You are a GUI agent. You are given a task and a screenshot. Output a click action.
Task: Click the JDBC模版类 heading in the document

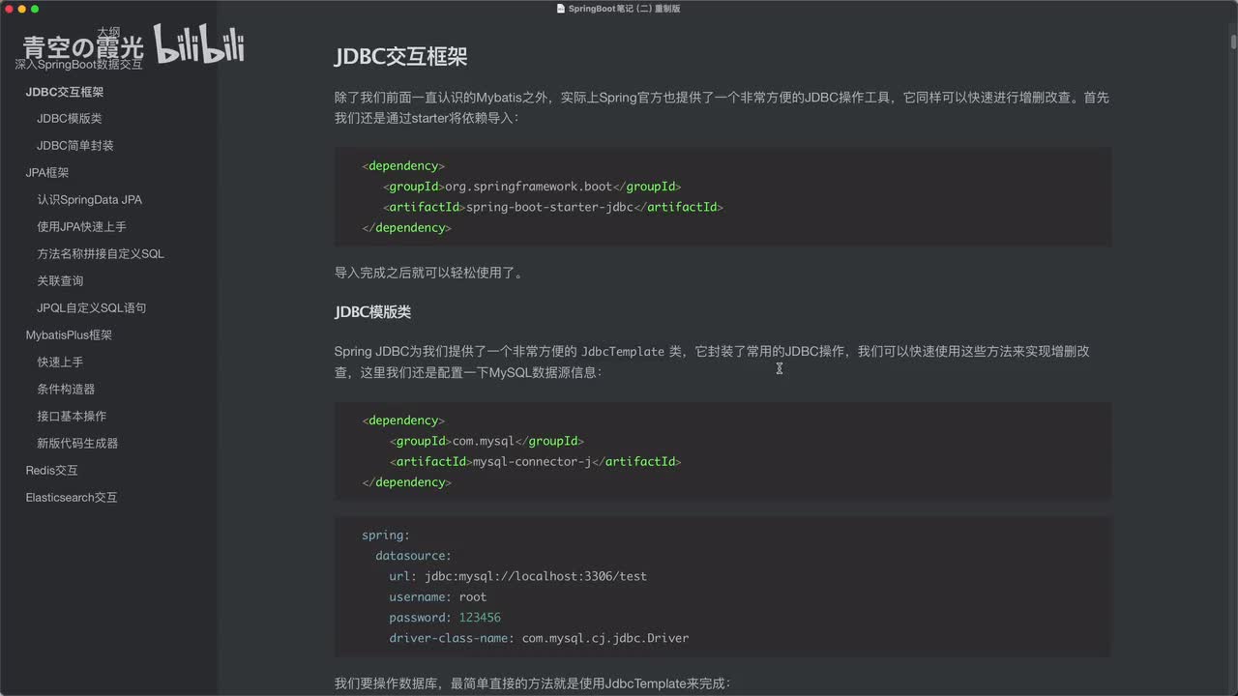pyautogui.click(x=373, y=312)
